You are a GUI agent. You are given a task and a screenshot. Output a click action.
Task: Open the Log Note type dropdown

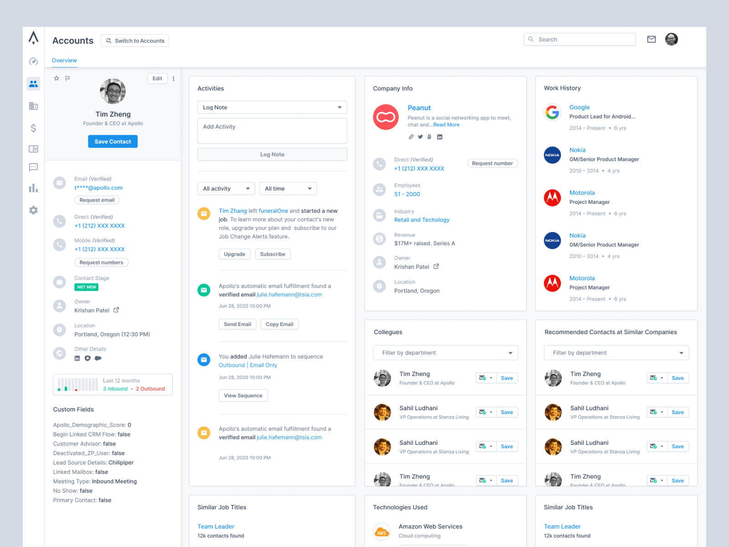coord(272,107)
